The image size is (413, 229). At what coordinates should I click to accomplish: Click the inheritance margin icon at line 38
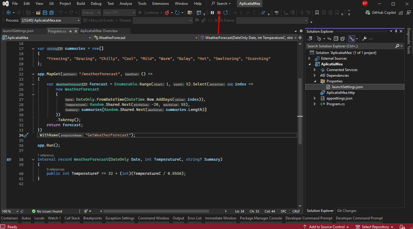point(9,159)
